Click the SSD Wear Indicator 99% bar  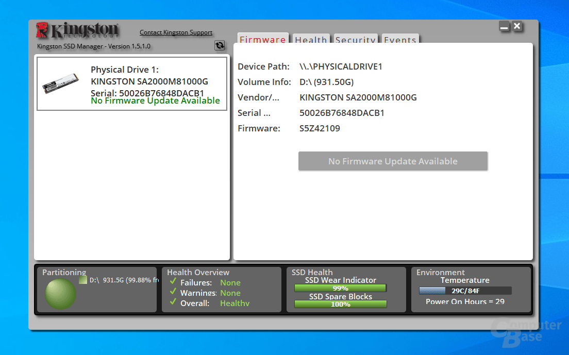tap(340, 288)
